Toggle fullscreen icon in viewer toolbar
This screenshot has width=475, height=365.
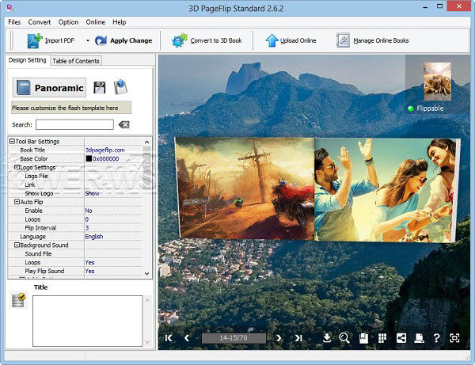[x=454, y=338]
